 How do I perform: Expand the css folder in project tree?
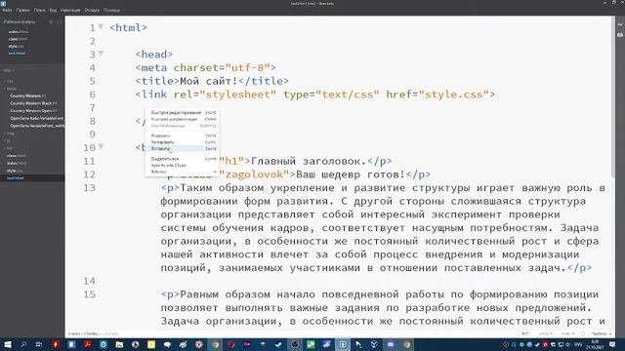pyautogui.click(x=9, y=81)
